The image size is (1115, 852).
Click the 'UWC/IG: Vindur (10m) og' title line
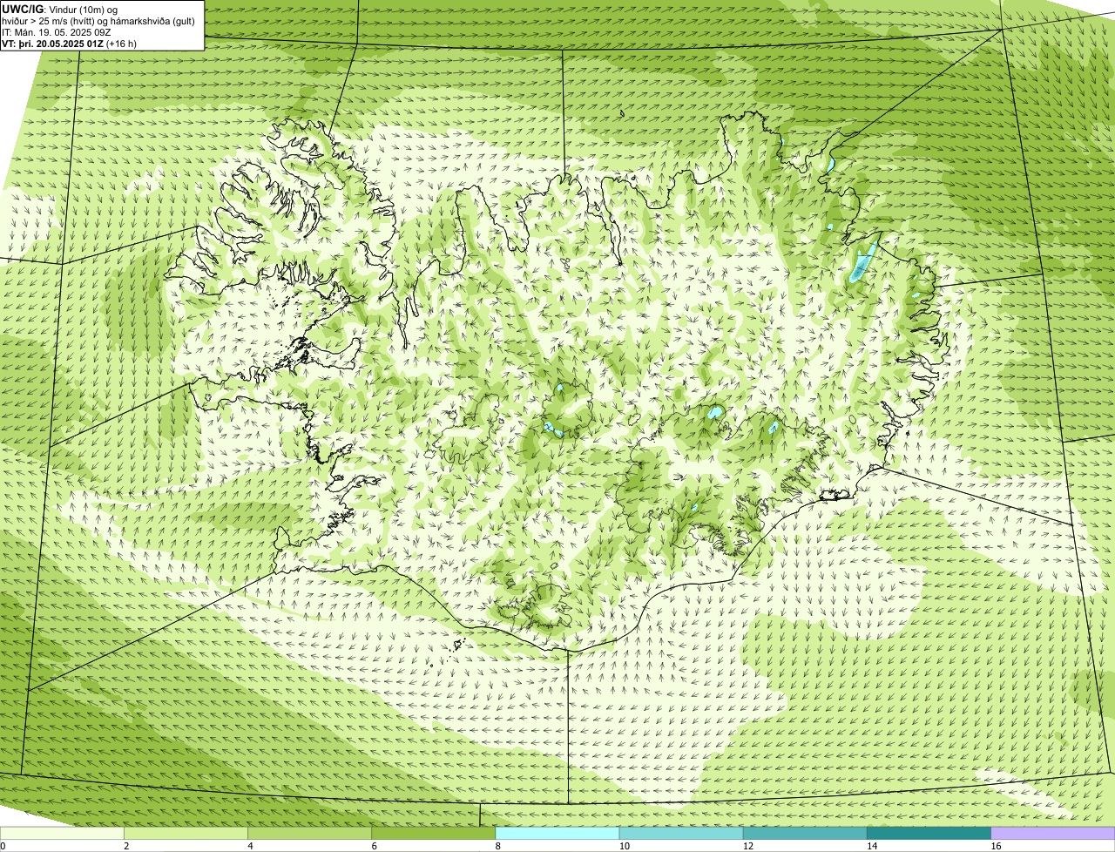[60, 9]
